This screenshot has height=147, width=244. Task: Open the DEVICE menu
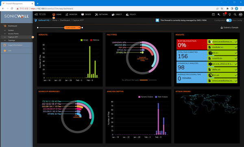pos(86,14)
